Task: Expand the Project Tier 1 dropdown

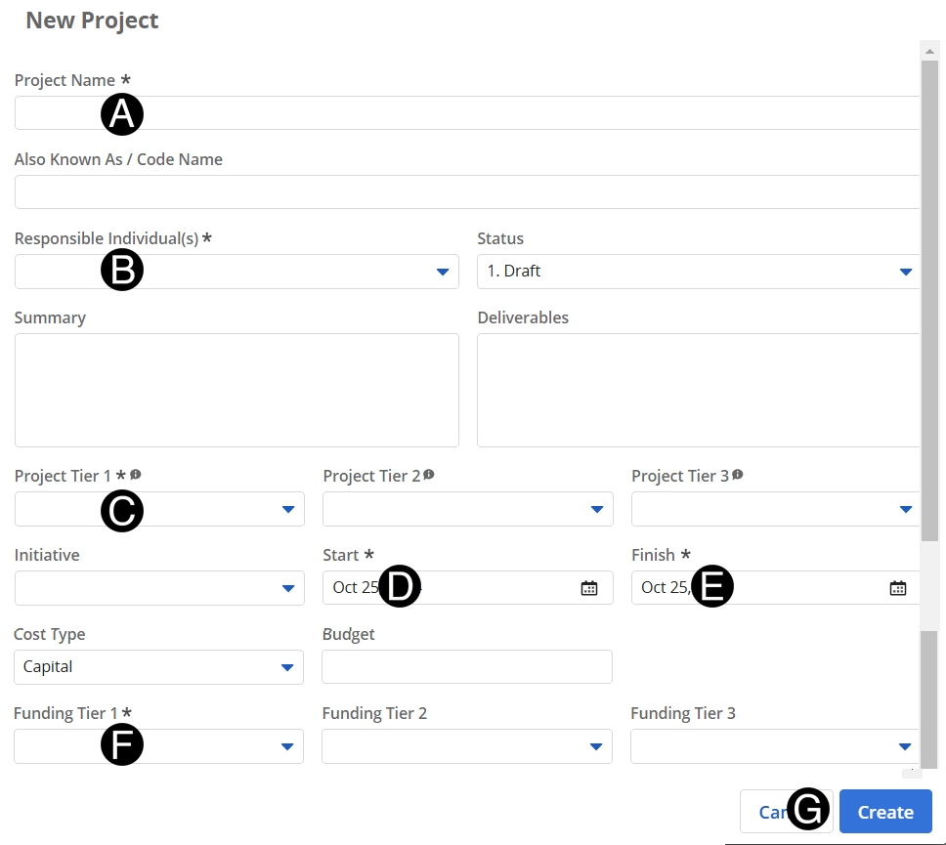Action: (x=288, y=509)
